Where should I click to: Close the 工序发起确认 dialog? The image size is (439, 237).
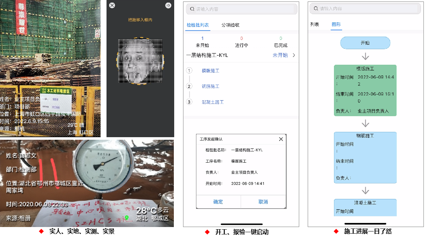tap(281, 139)
